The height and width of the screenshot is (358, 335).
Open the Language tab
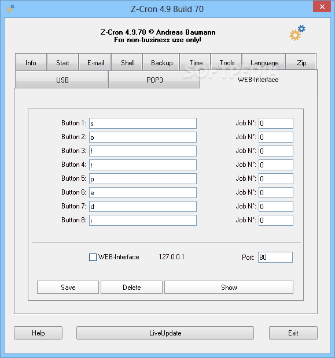point(264,62)
